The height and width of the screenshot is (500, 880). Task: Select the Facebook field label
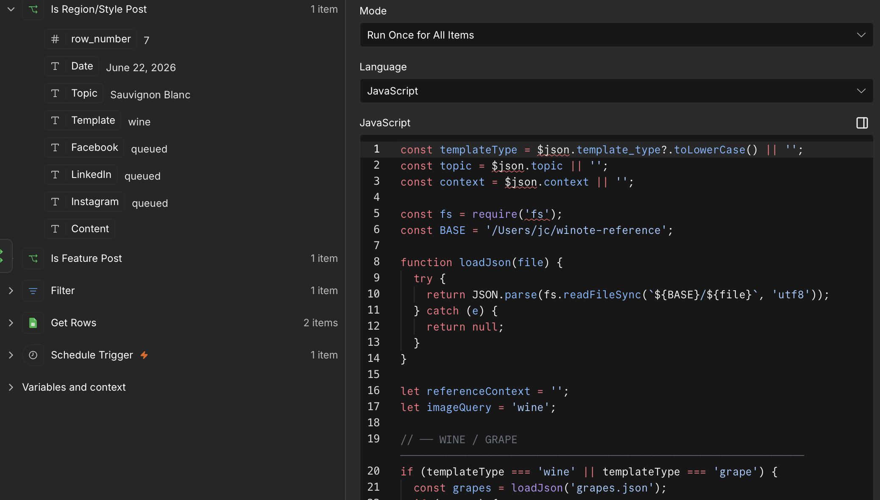[x=95, y=147]
